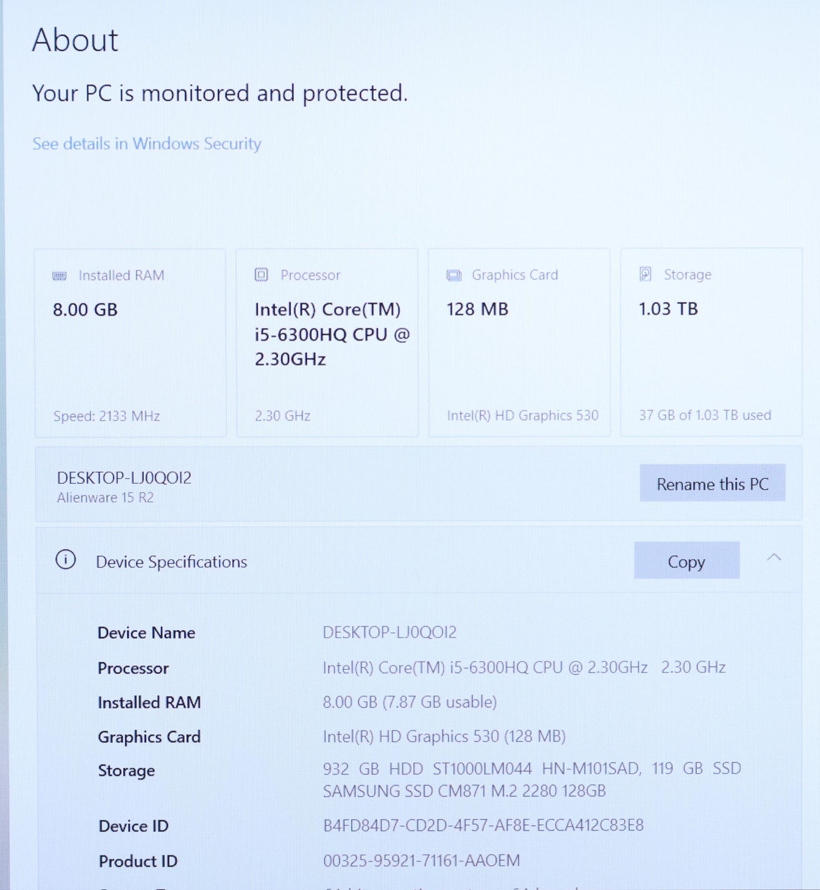This screenshot has width=820, height=890.
Task: Click the Storage card title
Action: coord(688,274)
